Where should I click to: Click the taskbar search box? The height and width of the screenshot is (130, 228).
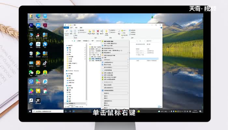point(48,111)
